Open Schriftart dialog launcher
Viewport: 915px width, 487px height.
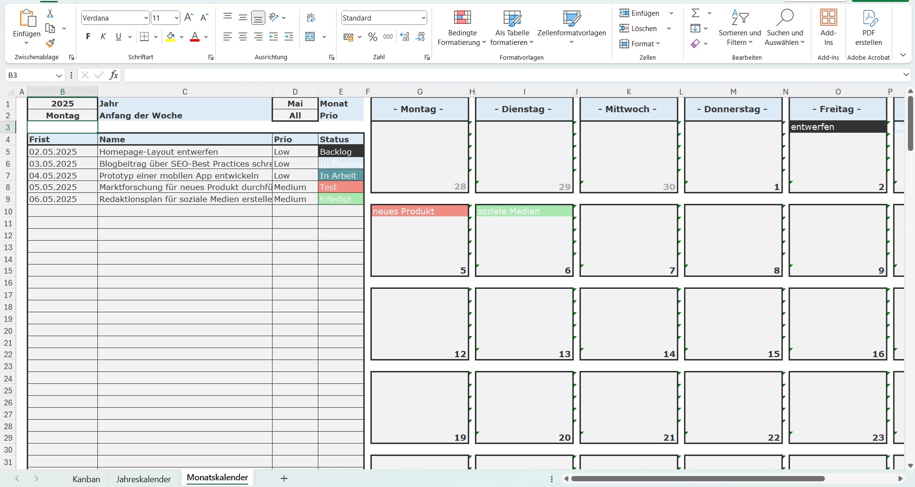[211, 57]
